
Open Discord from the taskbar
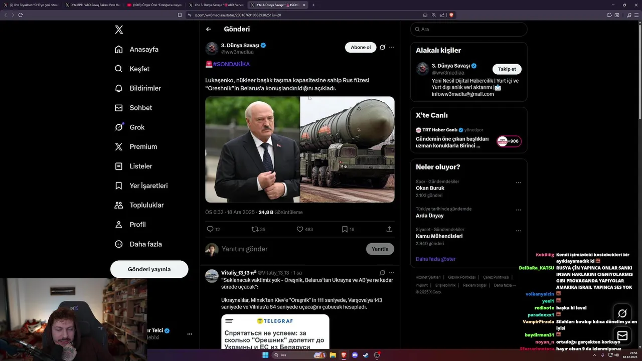click(x=355, y=355)
